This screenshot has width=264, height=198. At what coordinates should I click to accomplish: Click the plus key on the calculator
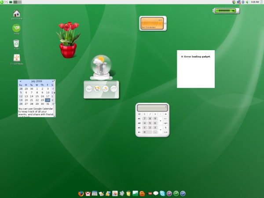pyautogui.click(x=161, y=121)
